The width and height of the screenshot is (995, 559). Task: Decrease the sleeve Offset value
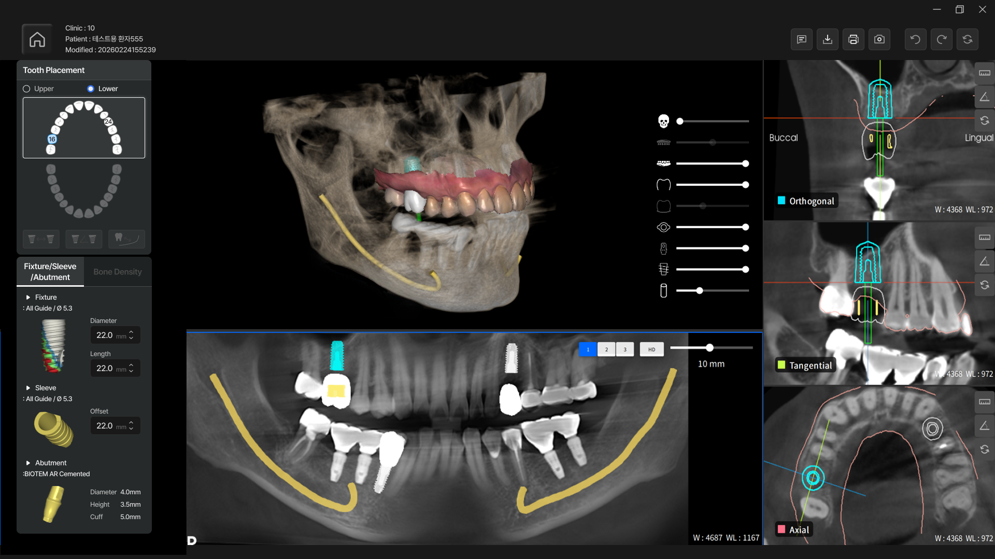(131, 429)
